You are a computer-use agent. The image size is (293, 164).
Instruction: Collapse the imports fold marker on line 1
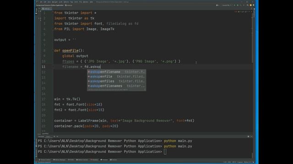(53, 13)
